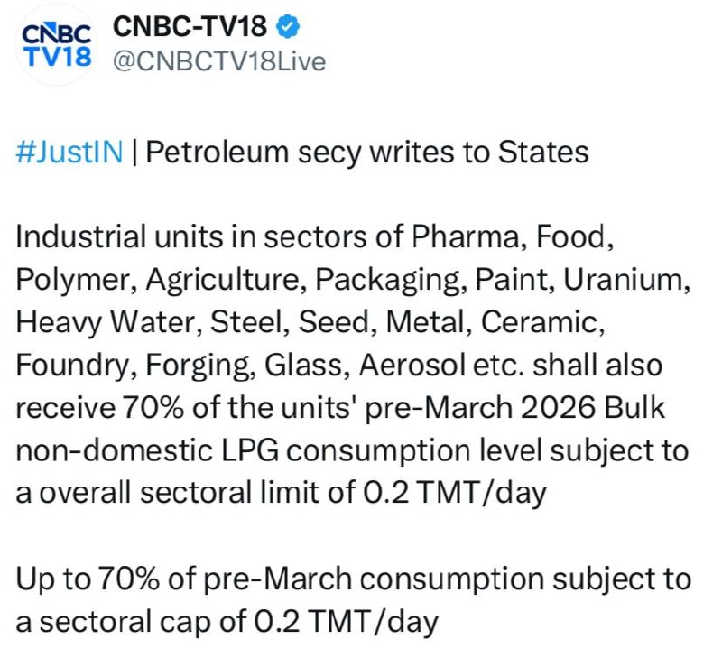
Task: Click the phrase 'sectoral cap' in the final line
Action: (155, 621)
